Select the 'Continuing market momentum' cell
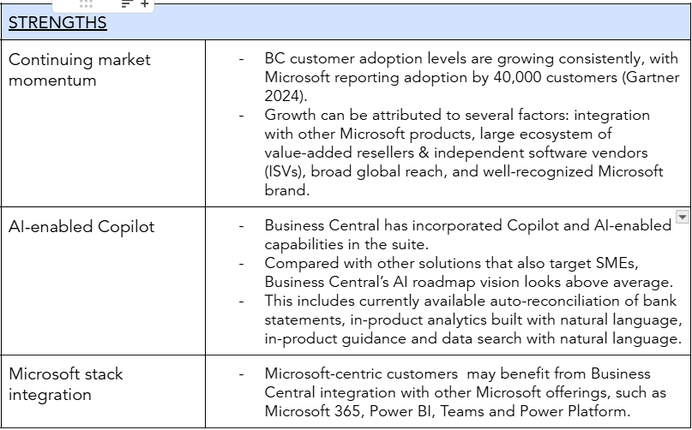This screenshot has height=430, width=692. pos(79,69)
